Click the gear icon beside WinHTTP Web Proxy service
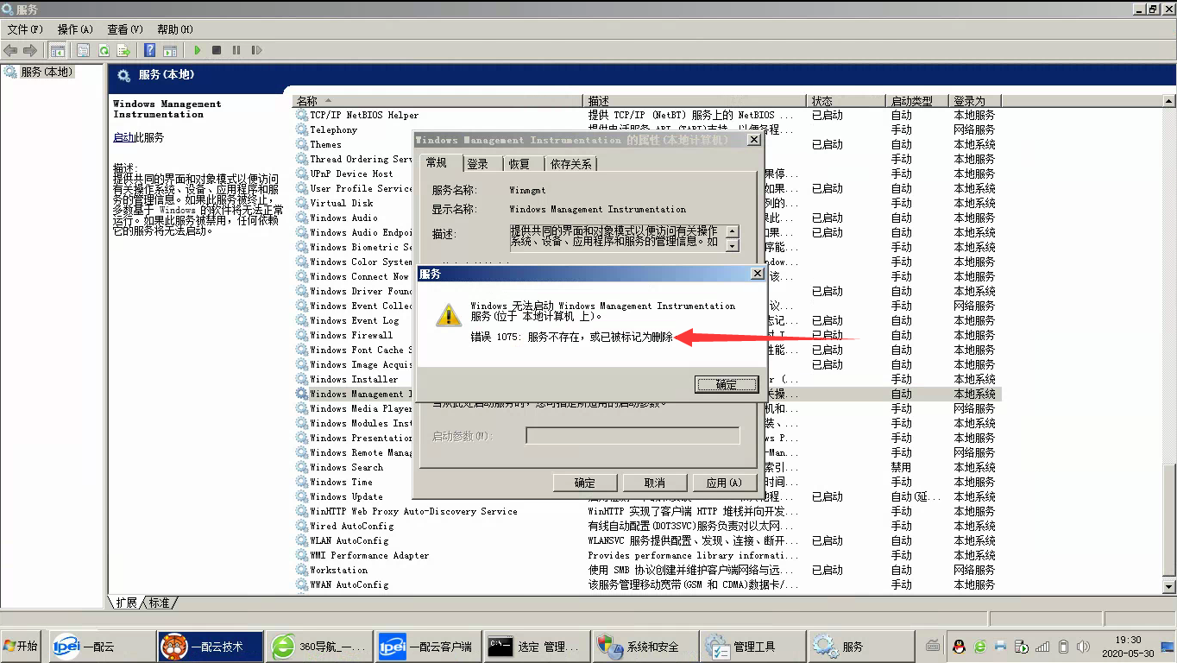Viewport: 1177px width, 663px height. (302, 511)
